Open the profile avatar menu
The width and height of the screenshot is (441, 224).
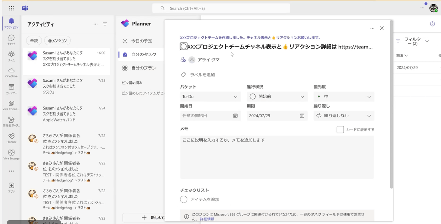click(434, 8)
